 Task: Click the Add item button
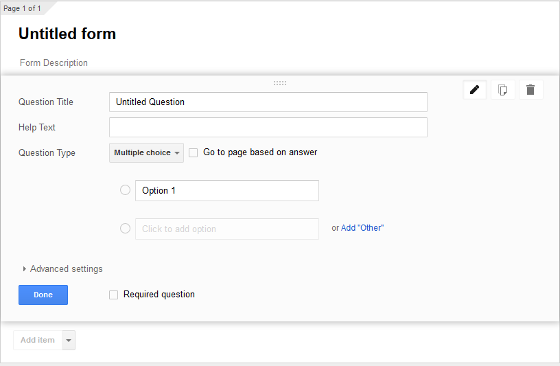point(38,340)
